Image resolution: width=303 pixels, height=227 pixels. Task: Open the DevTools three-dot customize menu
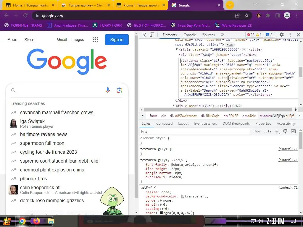pos(290,35)
